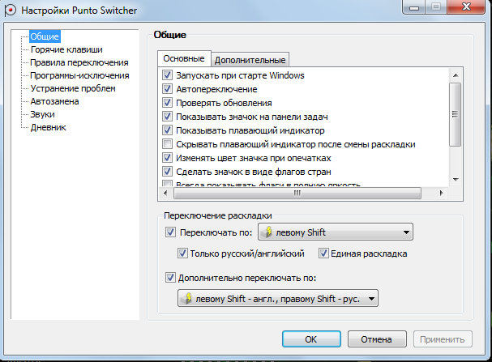Screen dimensions: 492x362
Task: Click lightning icon in additional switching dropdown
Action: coord(188,298)
